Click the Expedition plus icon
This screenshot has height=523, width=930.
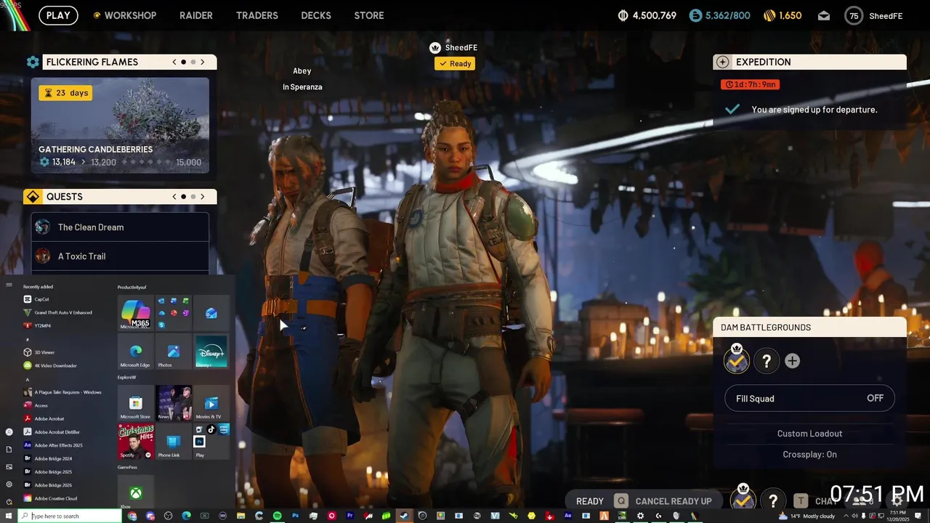[722, 62]
